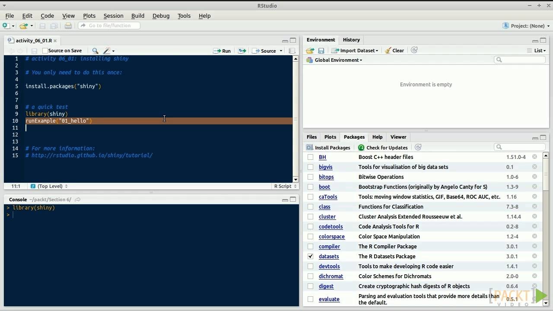This screenshot has width=553, height=311.
Task: Open the Import Dataset dropdown
Action: pyautogui.click(x=355, y=51)
